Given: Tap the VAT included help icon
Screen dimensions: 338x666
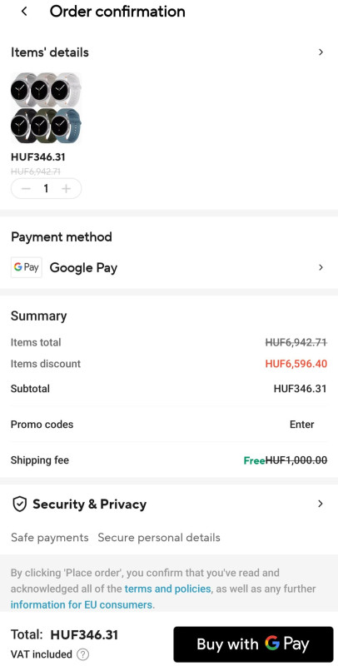Looking at the screenshot, I should (x=83, y=654).
